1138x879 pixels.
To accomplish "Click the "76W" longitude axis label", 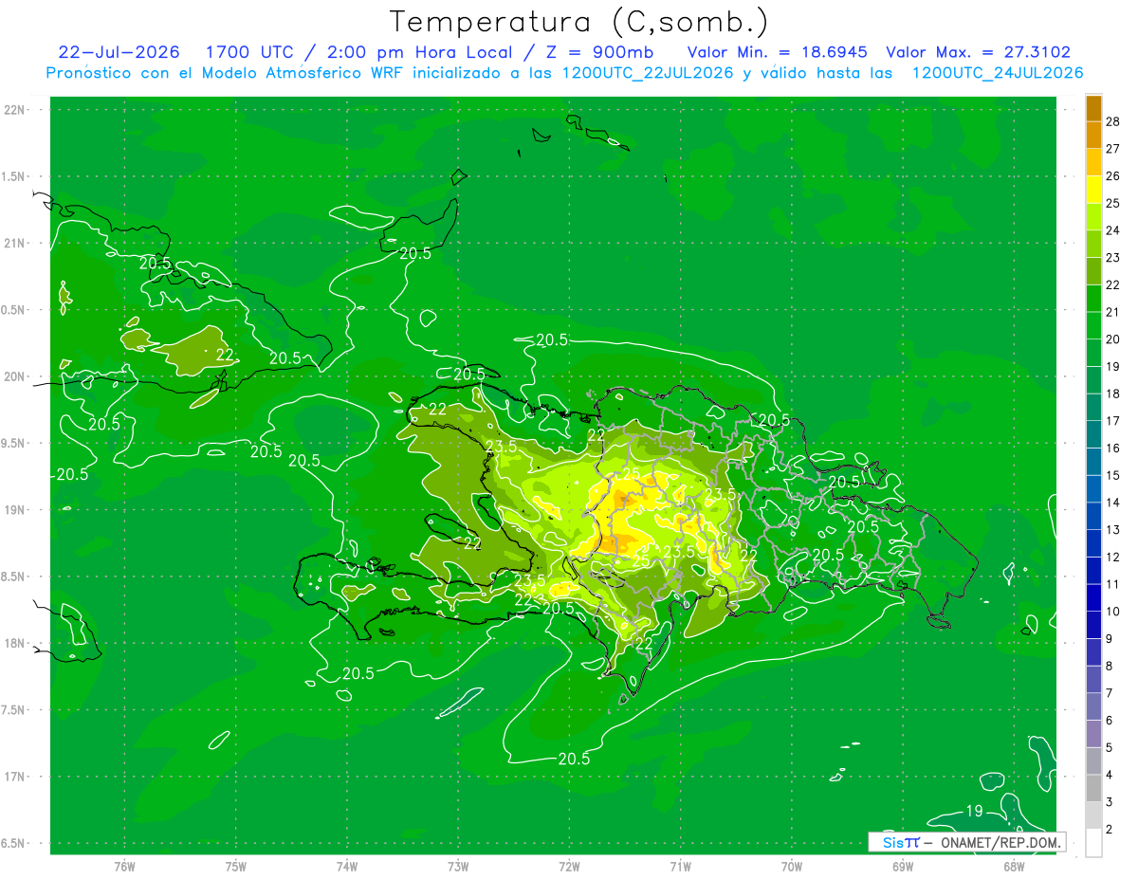I will [x=124, y=867].
